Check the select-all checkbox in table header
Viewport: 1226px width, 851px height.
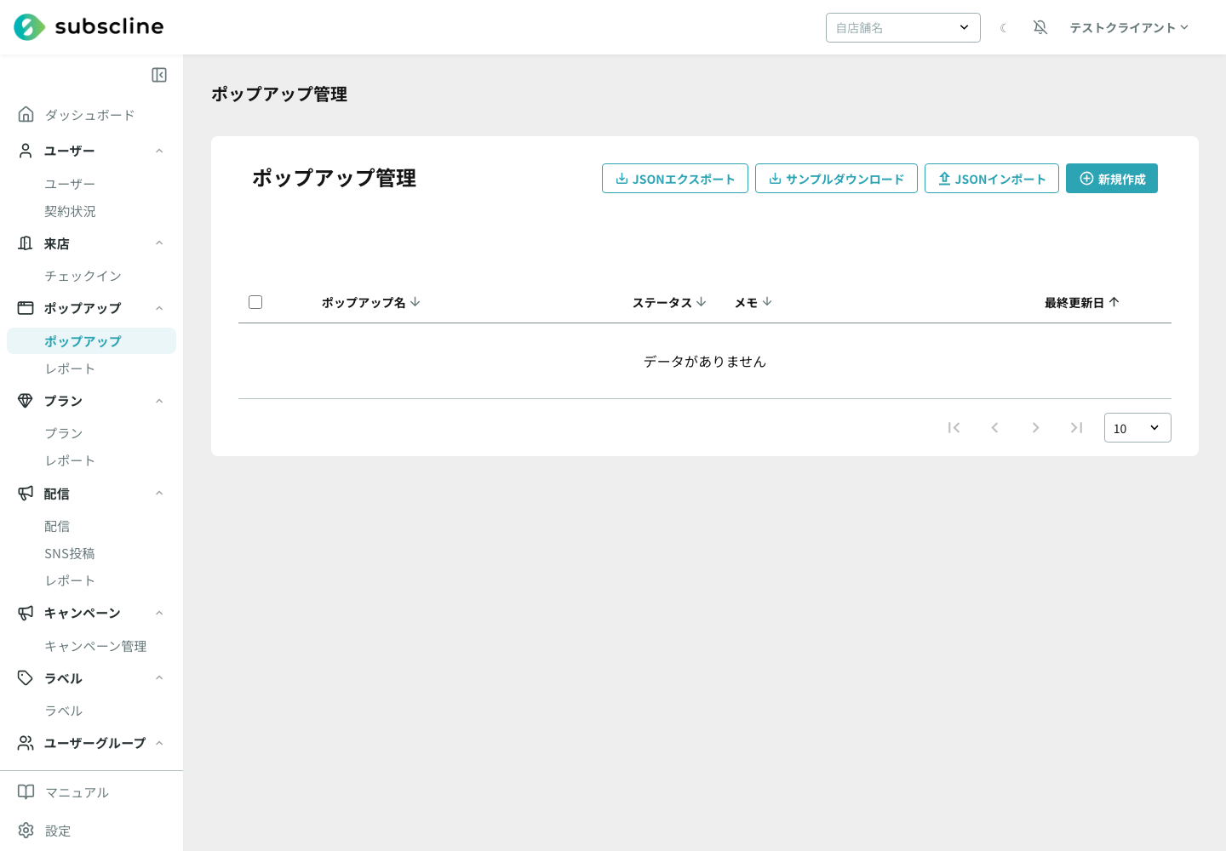point(255,302)
